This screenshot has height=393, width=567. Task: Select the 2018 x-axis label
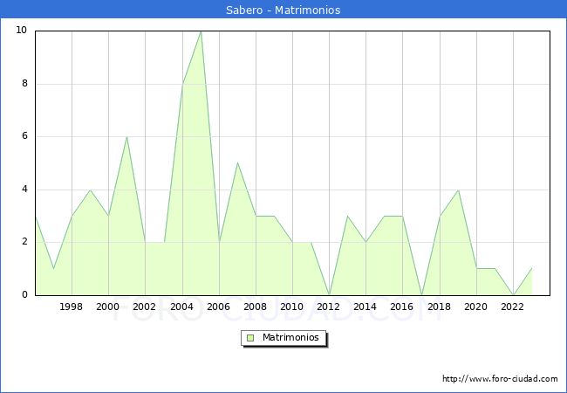point(440,307)
